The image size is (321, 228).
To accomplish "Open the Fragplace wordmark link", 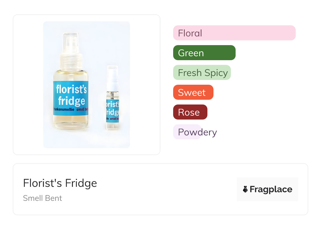I will point(271,189).
